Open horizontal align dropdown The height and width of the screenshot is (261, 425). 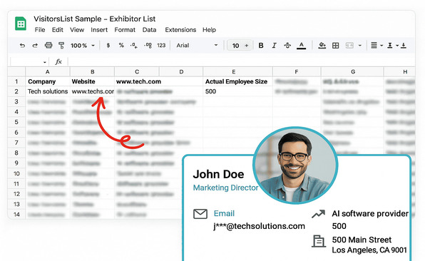pyautogui.click(x=377, y=46)
